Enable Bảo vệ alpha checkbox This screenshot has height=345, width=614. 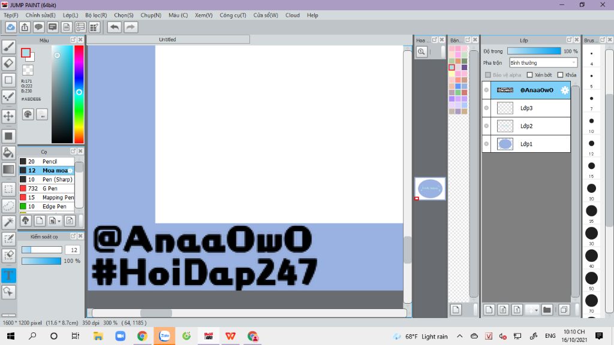(x=488, y=75)
